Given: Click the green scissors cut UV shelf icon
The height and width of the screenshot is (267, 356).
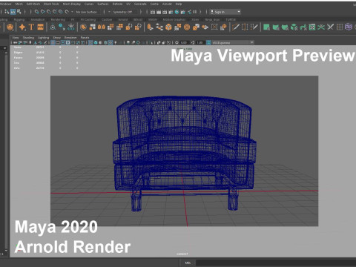Looking at the screenshot, I should pos(321,27).
